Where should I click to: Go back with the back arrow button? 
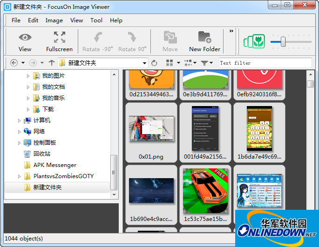[x=14, y=63]
